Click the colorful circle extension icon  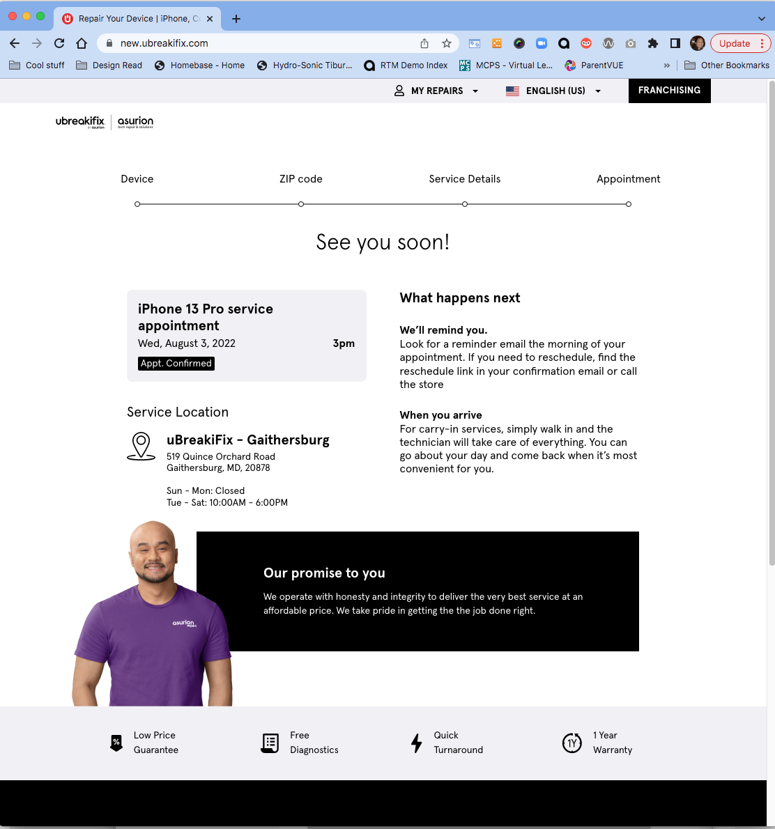(x=519, y=43)
